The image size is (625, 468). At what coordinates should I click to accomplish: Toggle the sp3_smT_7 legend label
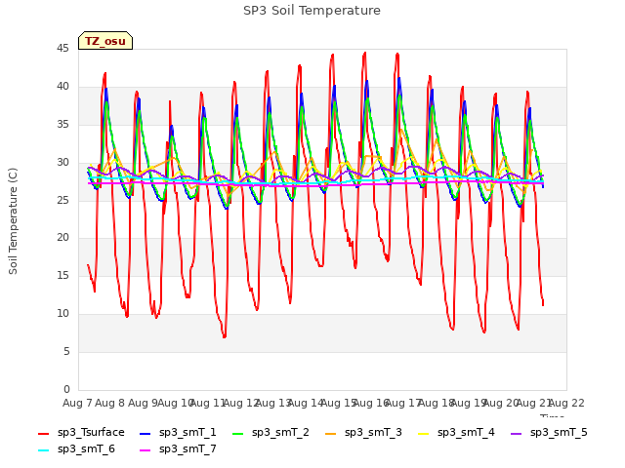[187, 449]
